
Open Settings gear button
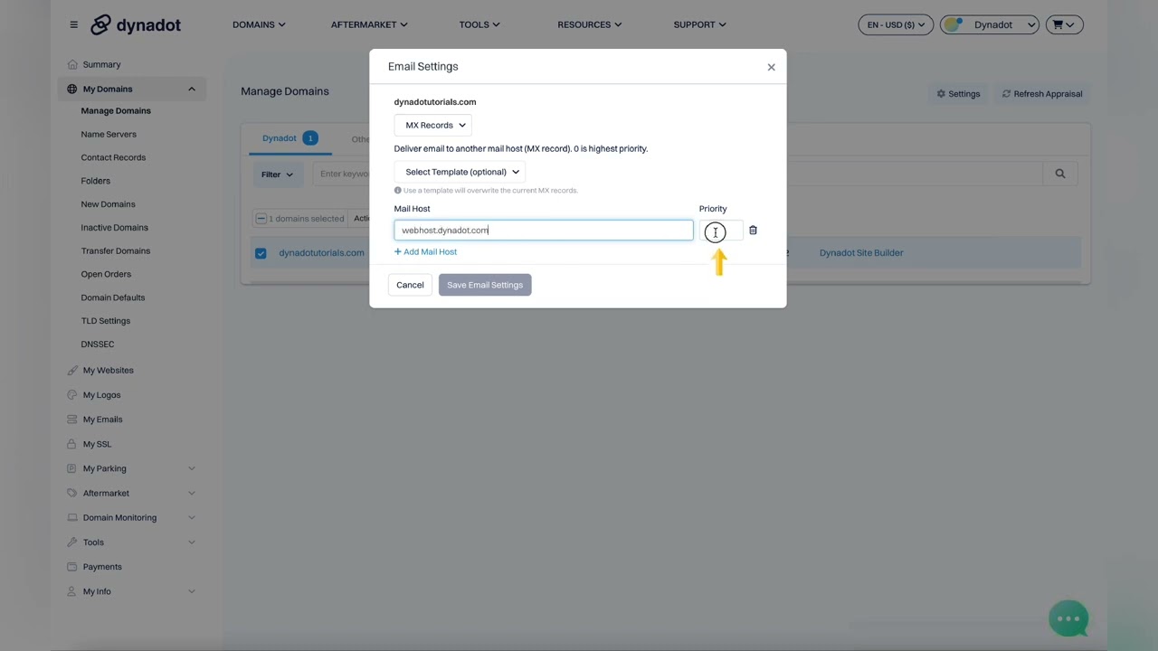[958, 94]
